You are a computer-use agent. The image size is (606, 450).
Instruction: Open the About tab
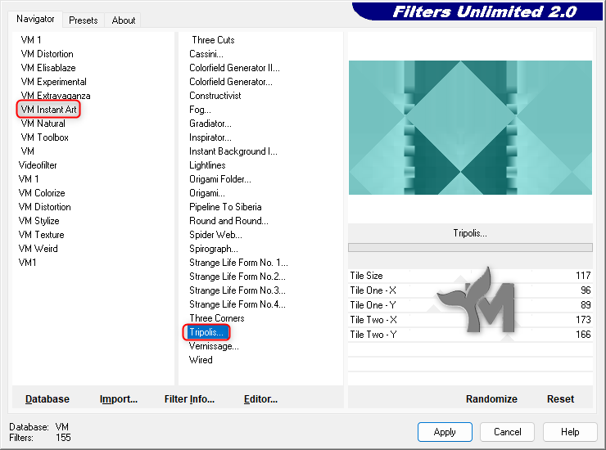[x=124, y=20]
